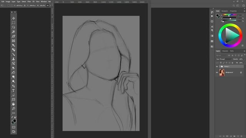Toggle lock image pixels brush icon

tap(224, 63)
